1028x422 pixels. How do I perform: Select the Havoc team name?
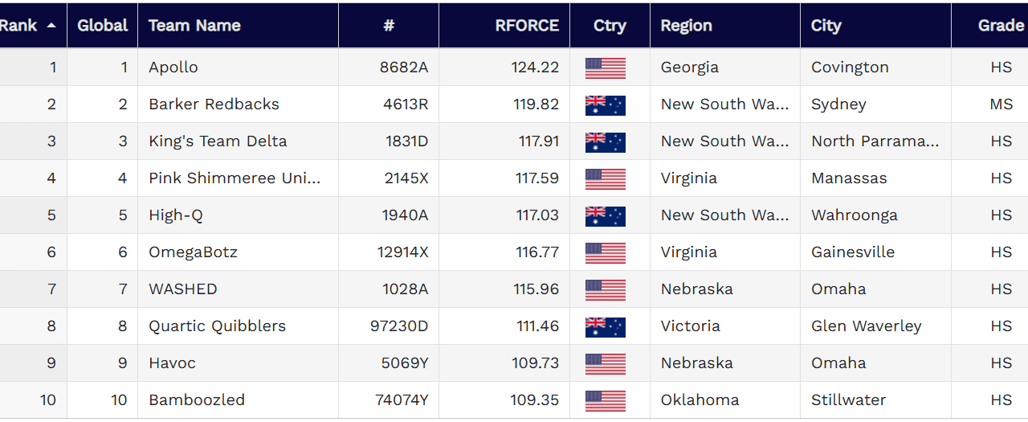point(172,363)
